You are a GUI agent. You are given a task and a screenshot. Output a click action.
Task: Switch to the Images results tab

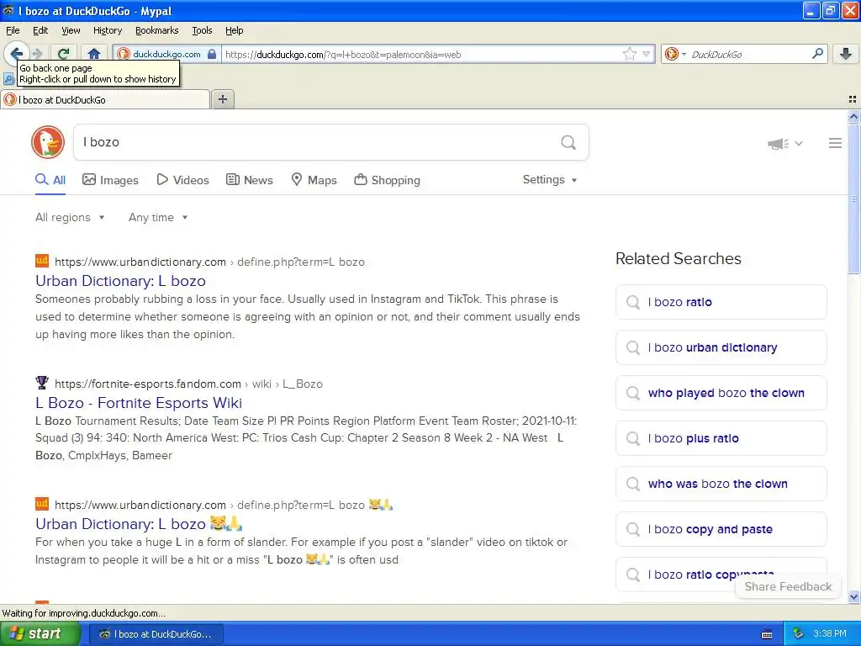point(110,180)
